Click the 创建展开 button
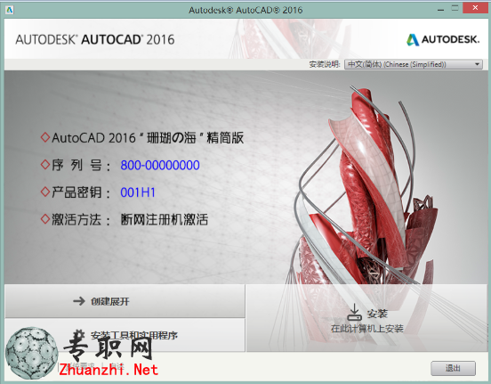The width and height of the screenshot is (491, 384). click(125, 301)
